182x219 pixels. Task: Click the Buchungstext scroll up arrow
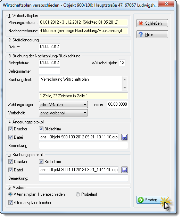[125, 80]
